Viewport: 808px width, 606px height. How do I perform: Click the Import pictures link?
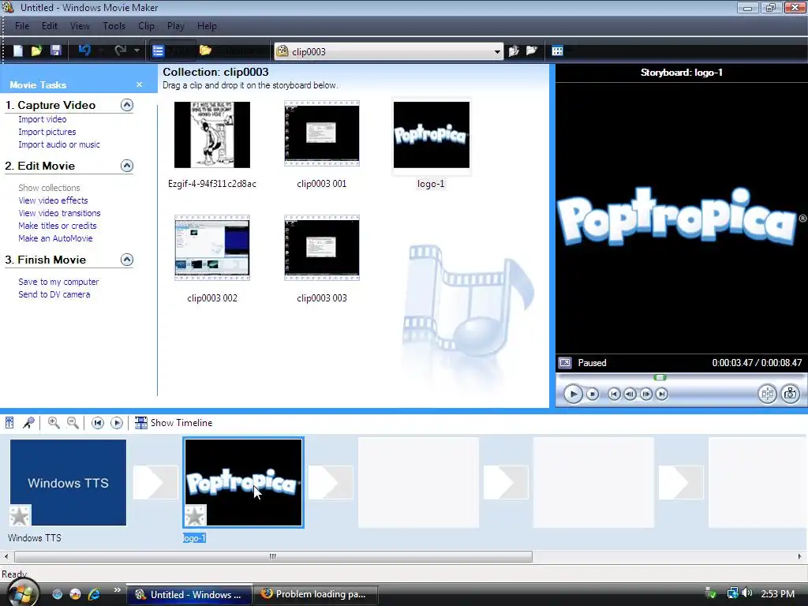click(47, 132)
